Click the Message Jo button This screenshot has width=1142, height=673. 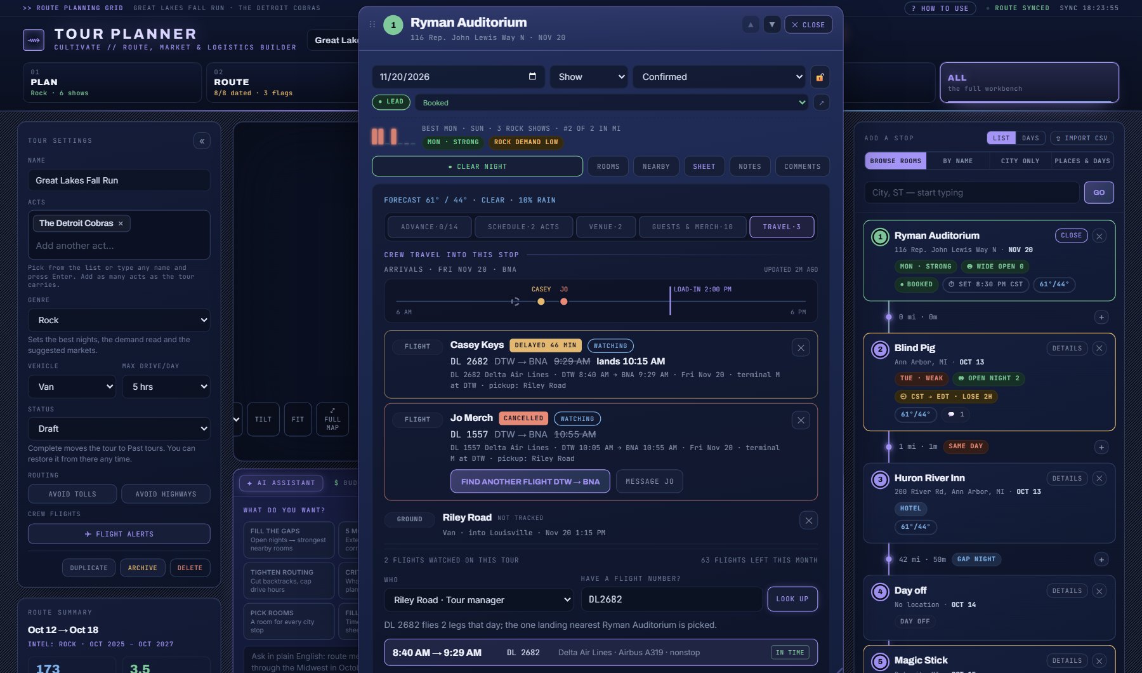click(650, 481)
